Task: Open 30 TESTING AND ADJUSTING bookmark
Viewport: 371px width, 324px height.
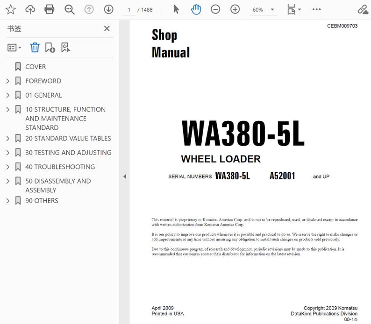Action: pos(68,153)
